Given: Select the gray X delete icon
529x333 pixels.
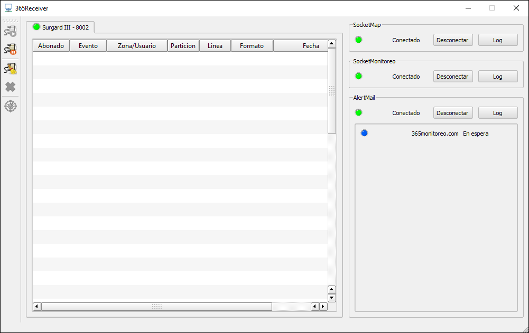Looking at the screenshot, I should (11, 87).
